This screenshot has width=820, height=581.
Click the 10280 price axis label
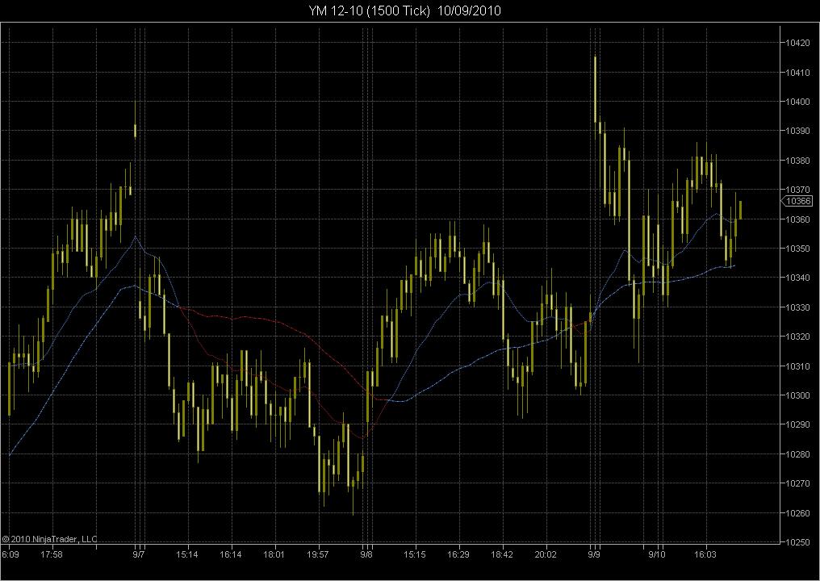(x=798, y=454)
